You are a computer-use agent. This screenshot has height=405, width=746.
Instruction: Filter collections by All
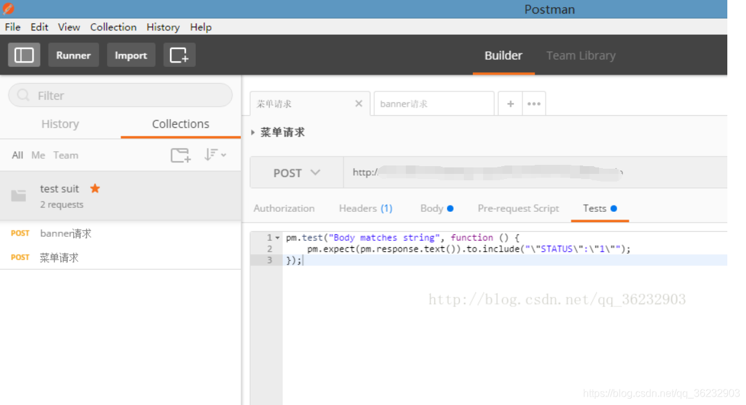click(x=17, y=155)
